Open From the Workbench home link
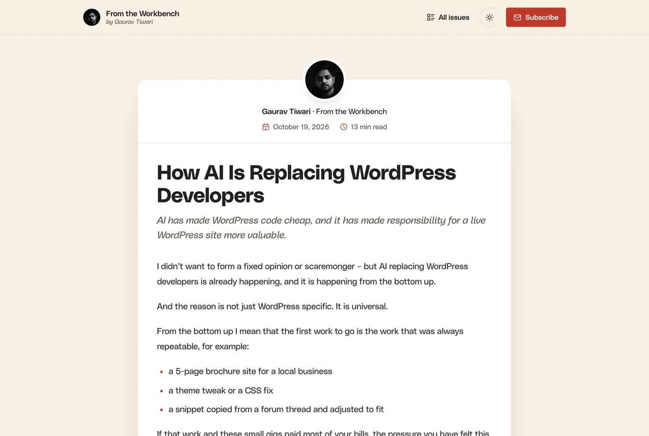The image size is (649, 436). point(142,14)
